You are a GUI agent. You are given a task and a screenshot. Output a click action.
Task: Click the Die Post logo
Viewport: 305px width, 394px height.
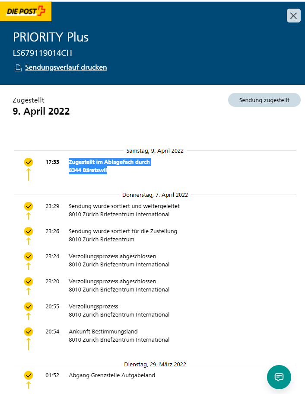[26, 11]
